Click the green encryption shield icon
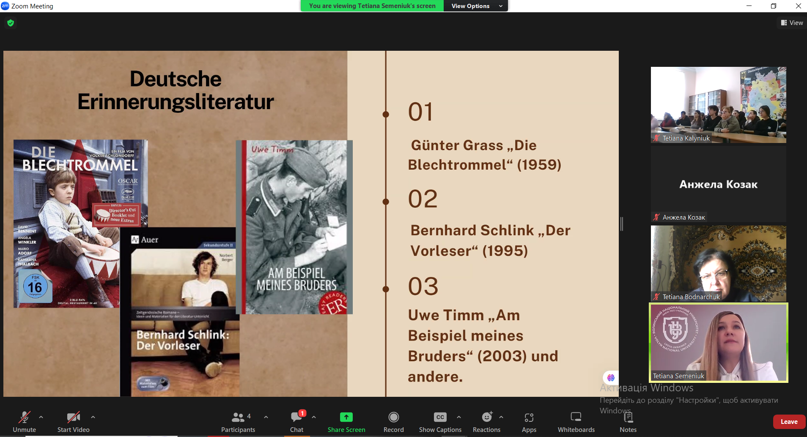 pos(11,23)
